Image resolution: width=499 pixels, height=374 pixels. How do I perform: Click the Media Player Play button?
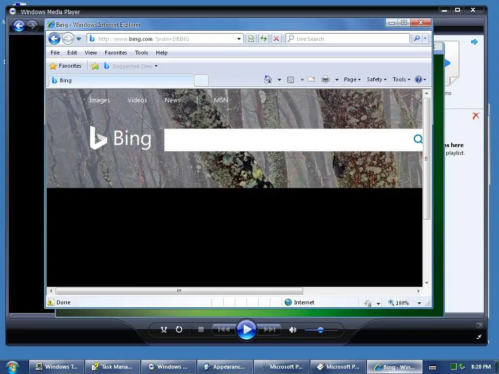[x=246, y=330]
